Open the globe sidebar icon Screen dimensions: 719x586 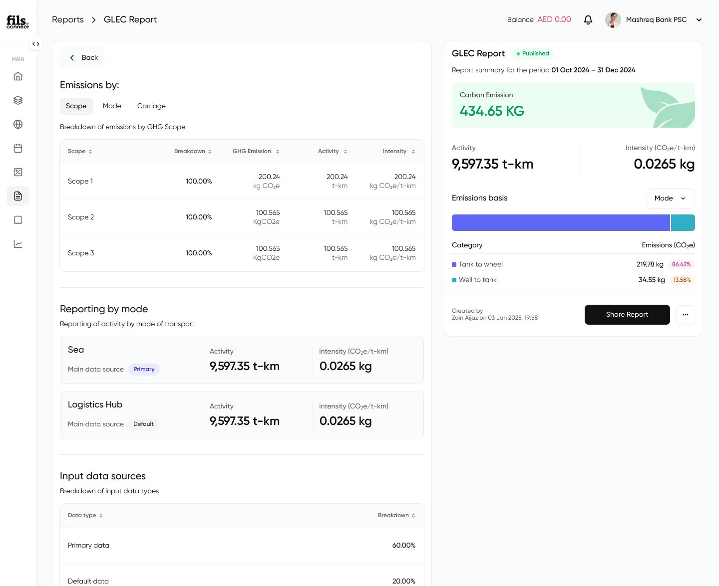18,124
